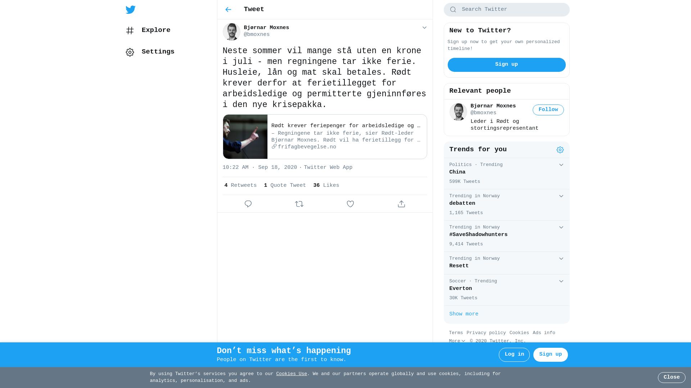Expand the More footer menu

(457, 341)
